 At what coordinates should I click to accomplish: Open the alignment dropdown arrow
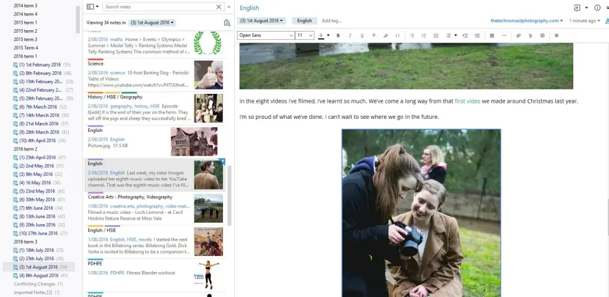tap(456, 35)
